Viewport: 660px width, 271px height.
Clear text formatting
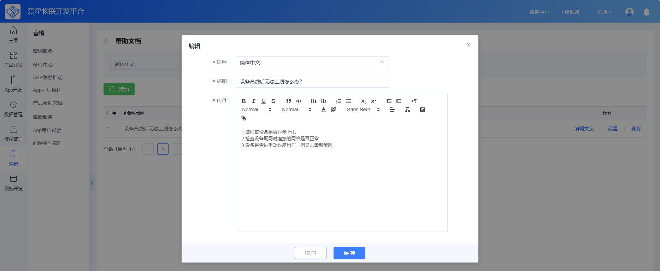(x=407, y=110)
